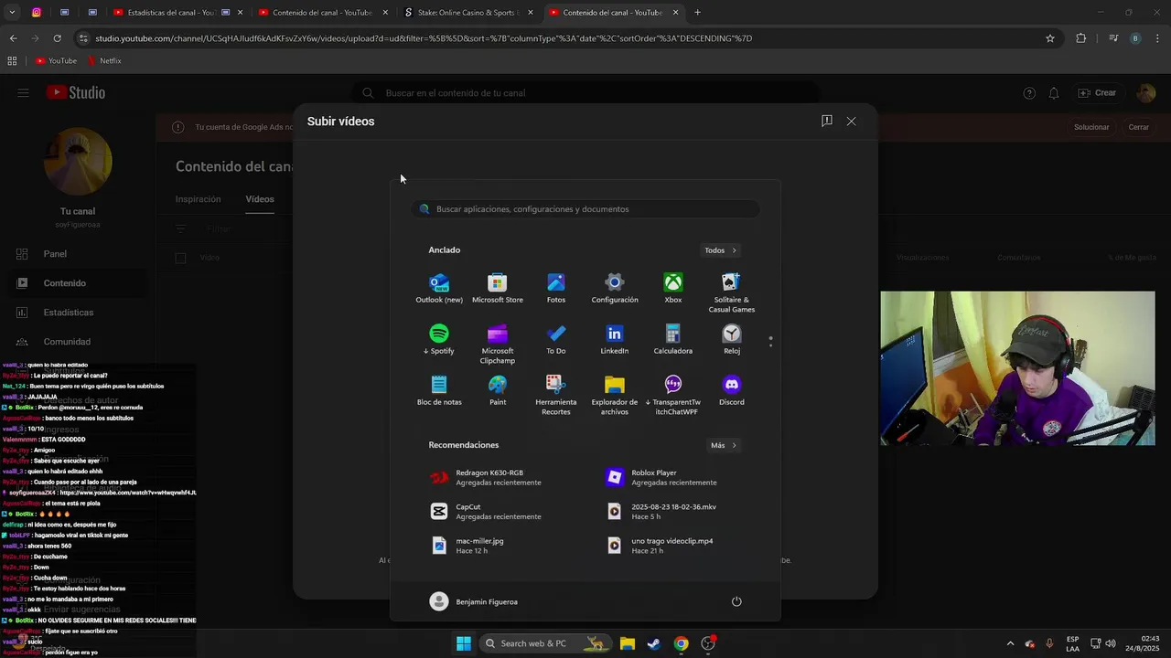Open Netflix bookmark in bookmarks bar
The image size is (1171, 658).
(x=103, y=61)
